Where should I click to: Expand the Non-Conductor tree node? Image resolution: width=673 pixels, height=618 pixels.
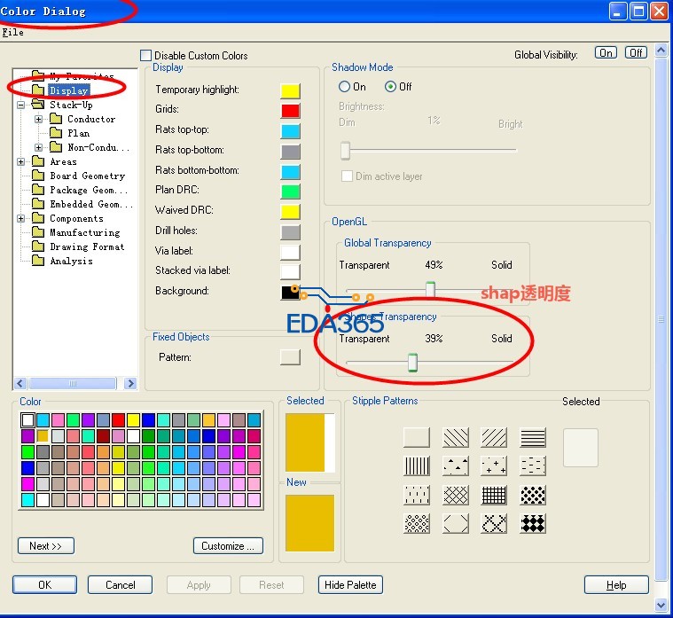click(x=39, y=147)
